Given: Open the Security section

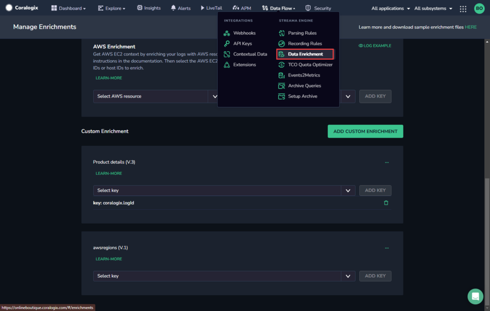Looking at the screenshot, I should pos(318,8).
